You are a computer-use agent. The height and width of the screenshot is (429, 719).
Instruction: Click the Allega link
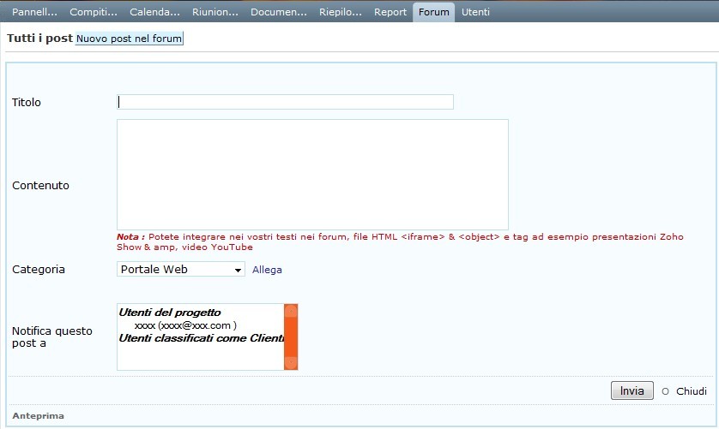tap(267, 270)
